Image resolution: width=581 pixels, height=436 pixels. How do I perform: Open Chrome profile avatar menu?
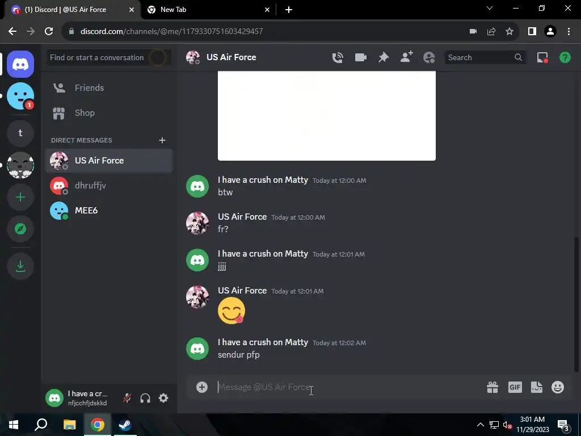[x=550, y=31]
